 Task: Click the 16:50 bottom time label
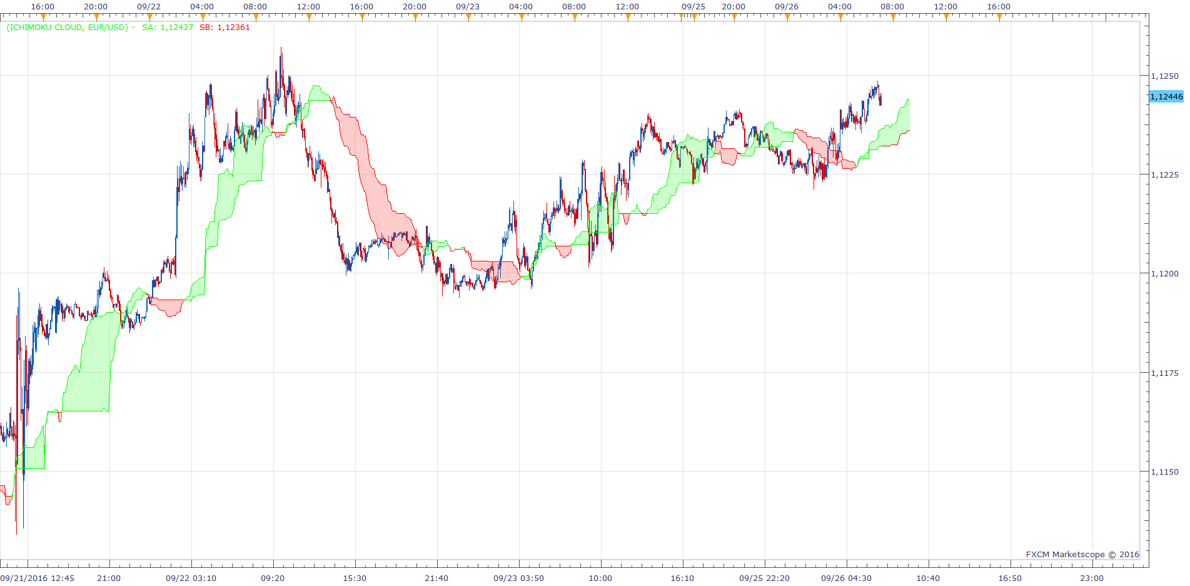click(1010, 578)
